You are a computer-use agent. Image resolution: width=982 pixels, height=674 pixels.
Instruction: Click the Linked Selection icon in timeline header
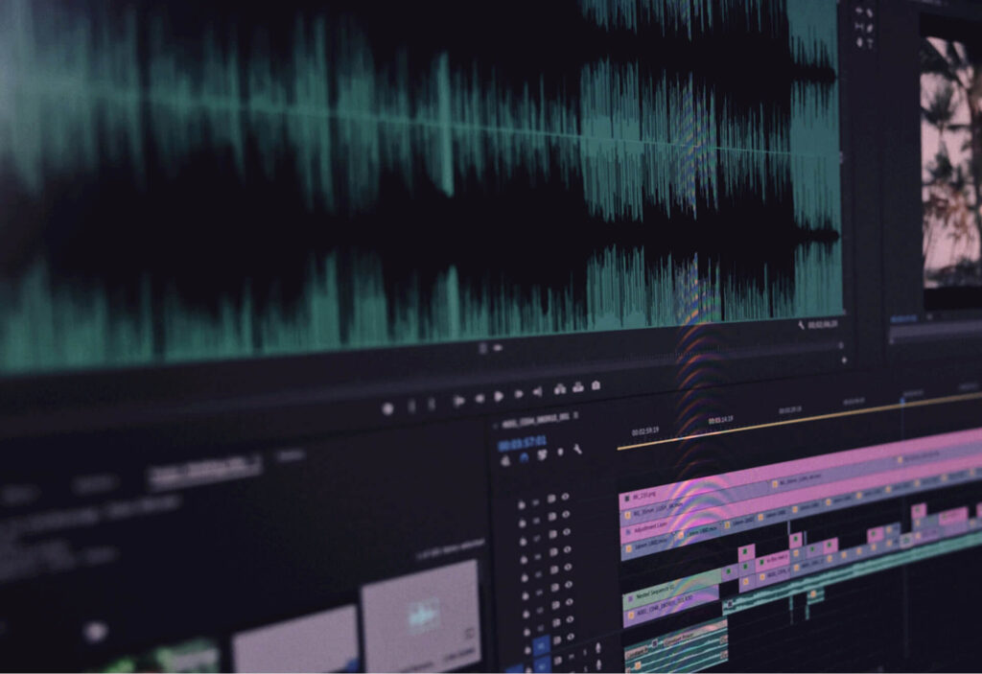(542, 455)
